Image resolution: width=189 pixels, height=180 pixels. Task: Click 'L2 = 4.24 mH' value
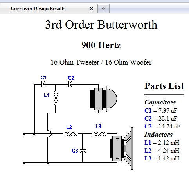(x=162, y=151)
